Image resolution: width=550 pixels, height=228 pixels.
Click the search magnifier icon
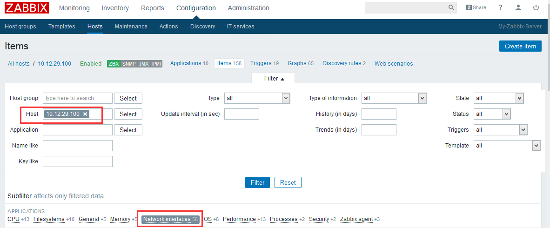[451, 7]
